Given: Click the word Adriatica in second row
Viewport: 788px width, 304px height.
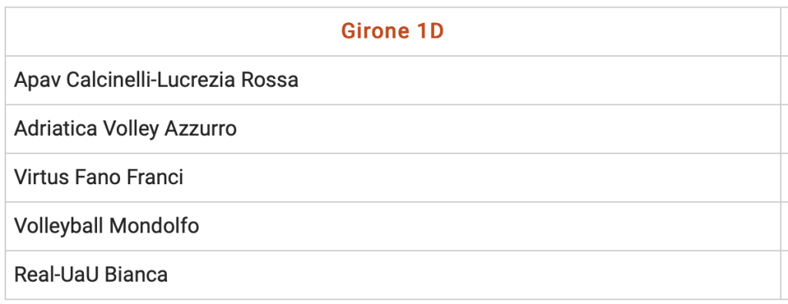Looking at the screenshot, I should tap(55, 129).
